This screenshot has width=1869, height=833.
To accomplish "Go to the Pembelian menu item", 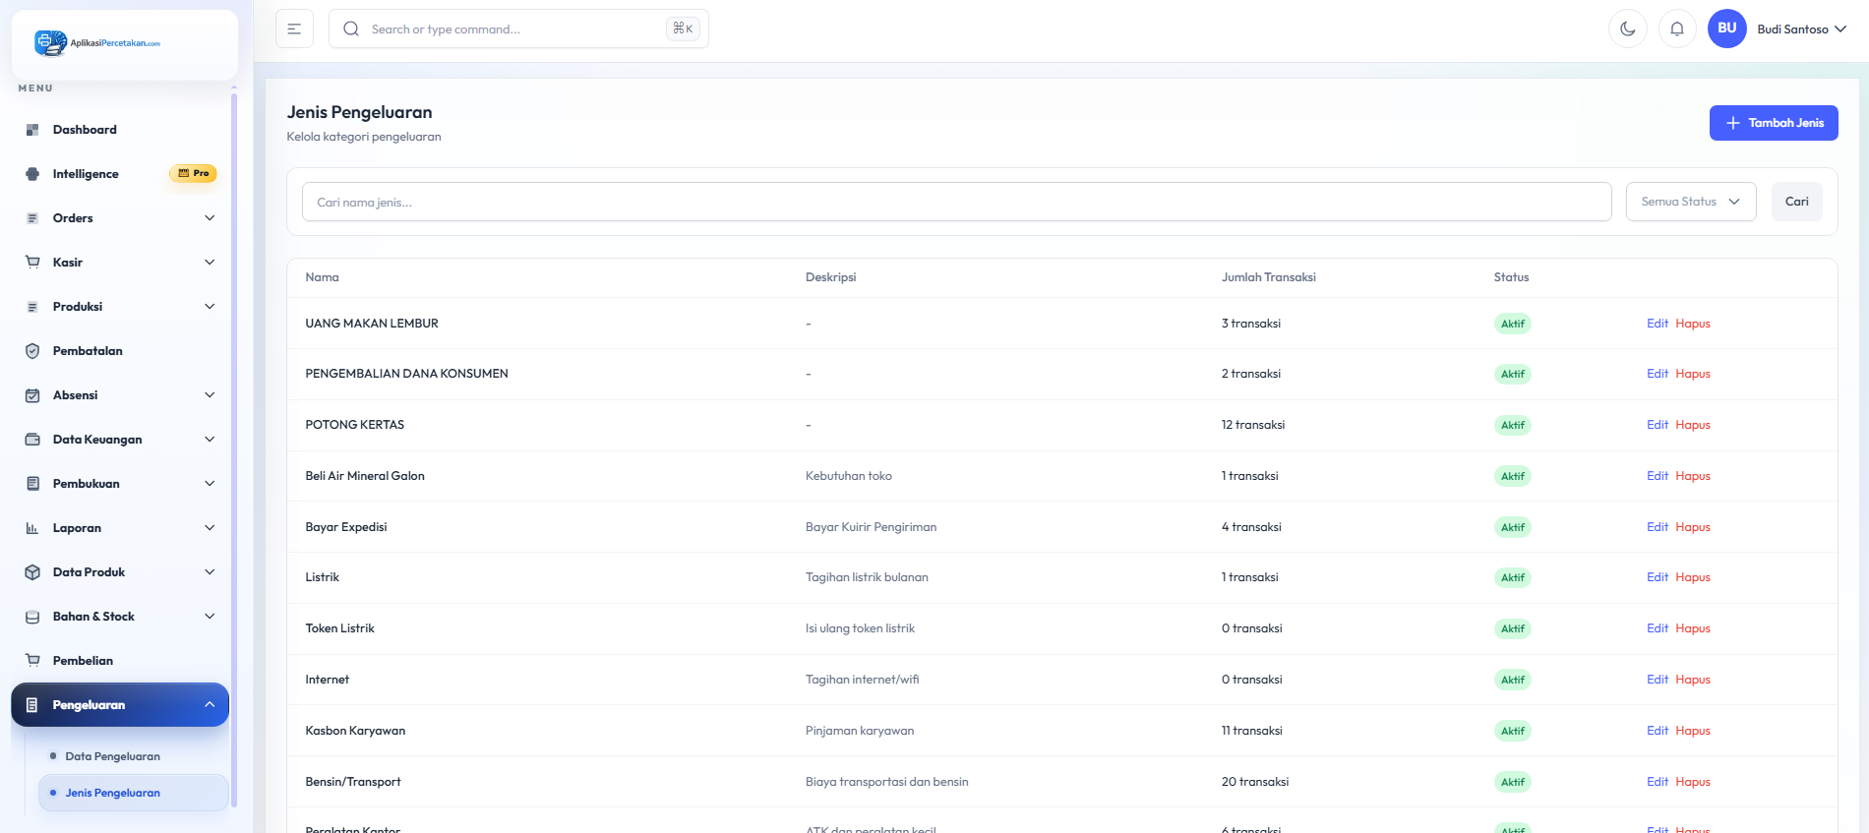I will point(120,661).
